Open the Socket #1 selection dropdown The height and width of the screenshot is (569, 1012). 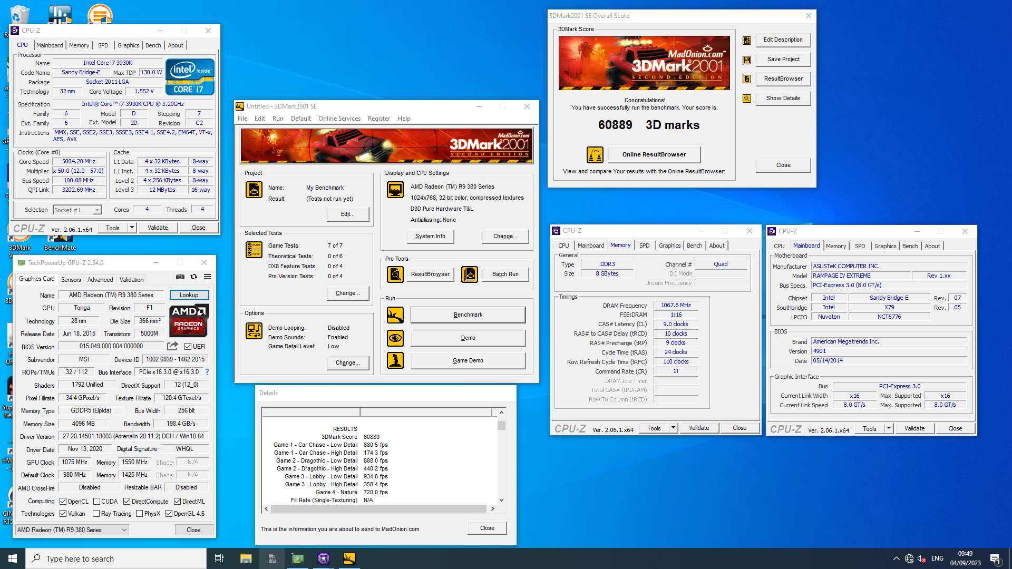coord(77,210)
